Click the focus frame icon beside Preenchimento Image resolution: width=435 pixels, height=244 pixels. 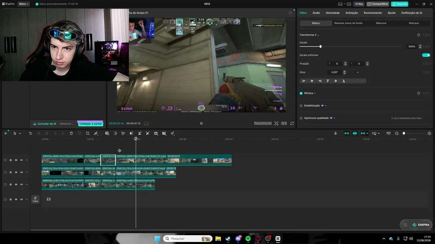[x=276, y=124]
